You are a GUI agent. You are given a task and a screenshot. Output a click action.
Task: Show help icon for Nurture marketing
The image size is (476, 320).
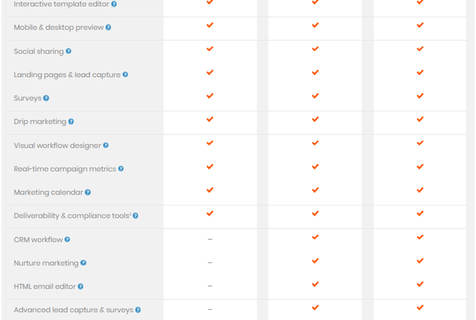[84, 263]
